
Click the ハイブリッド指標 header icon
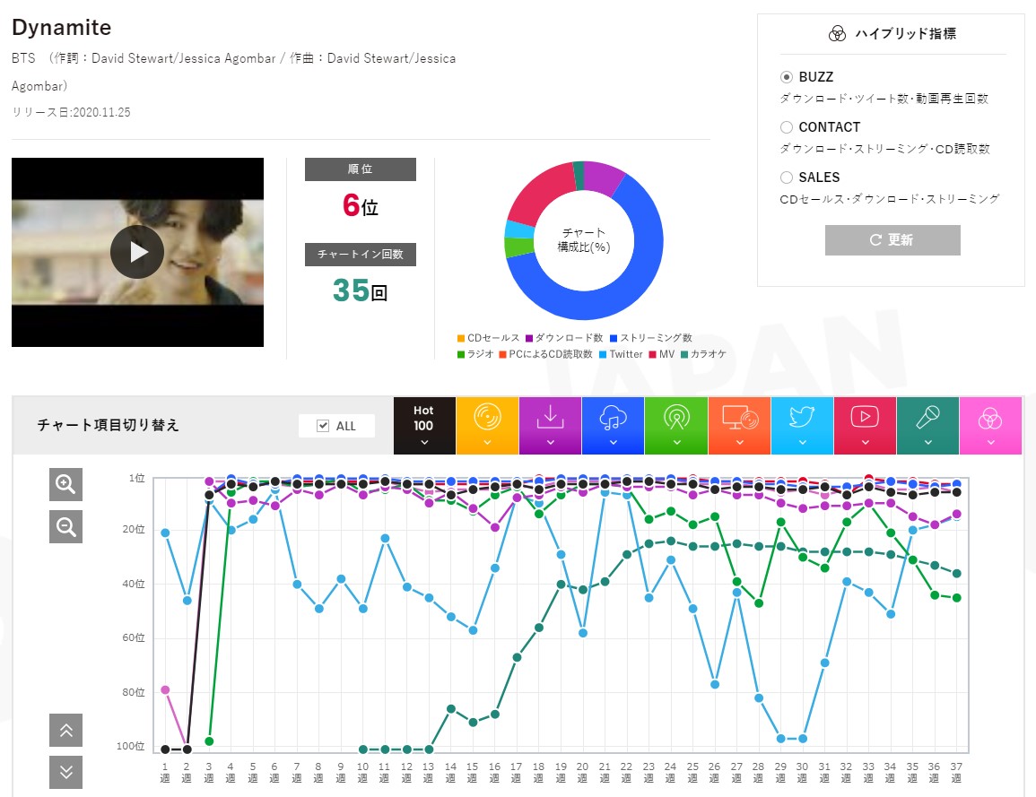pos(837,34)
